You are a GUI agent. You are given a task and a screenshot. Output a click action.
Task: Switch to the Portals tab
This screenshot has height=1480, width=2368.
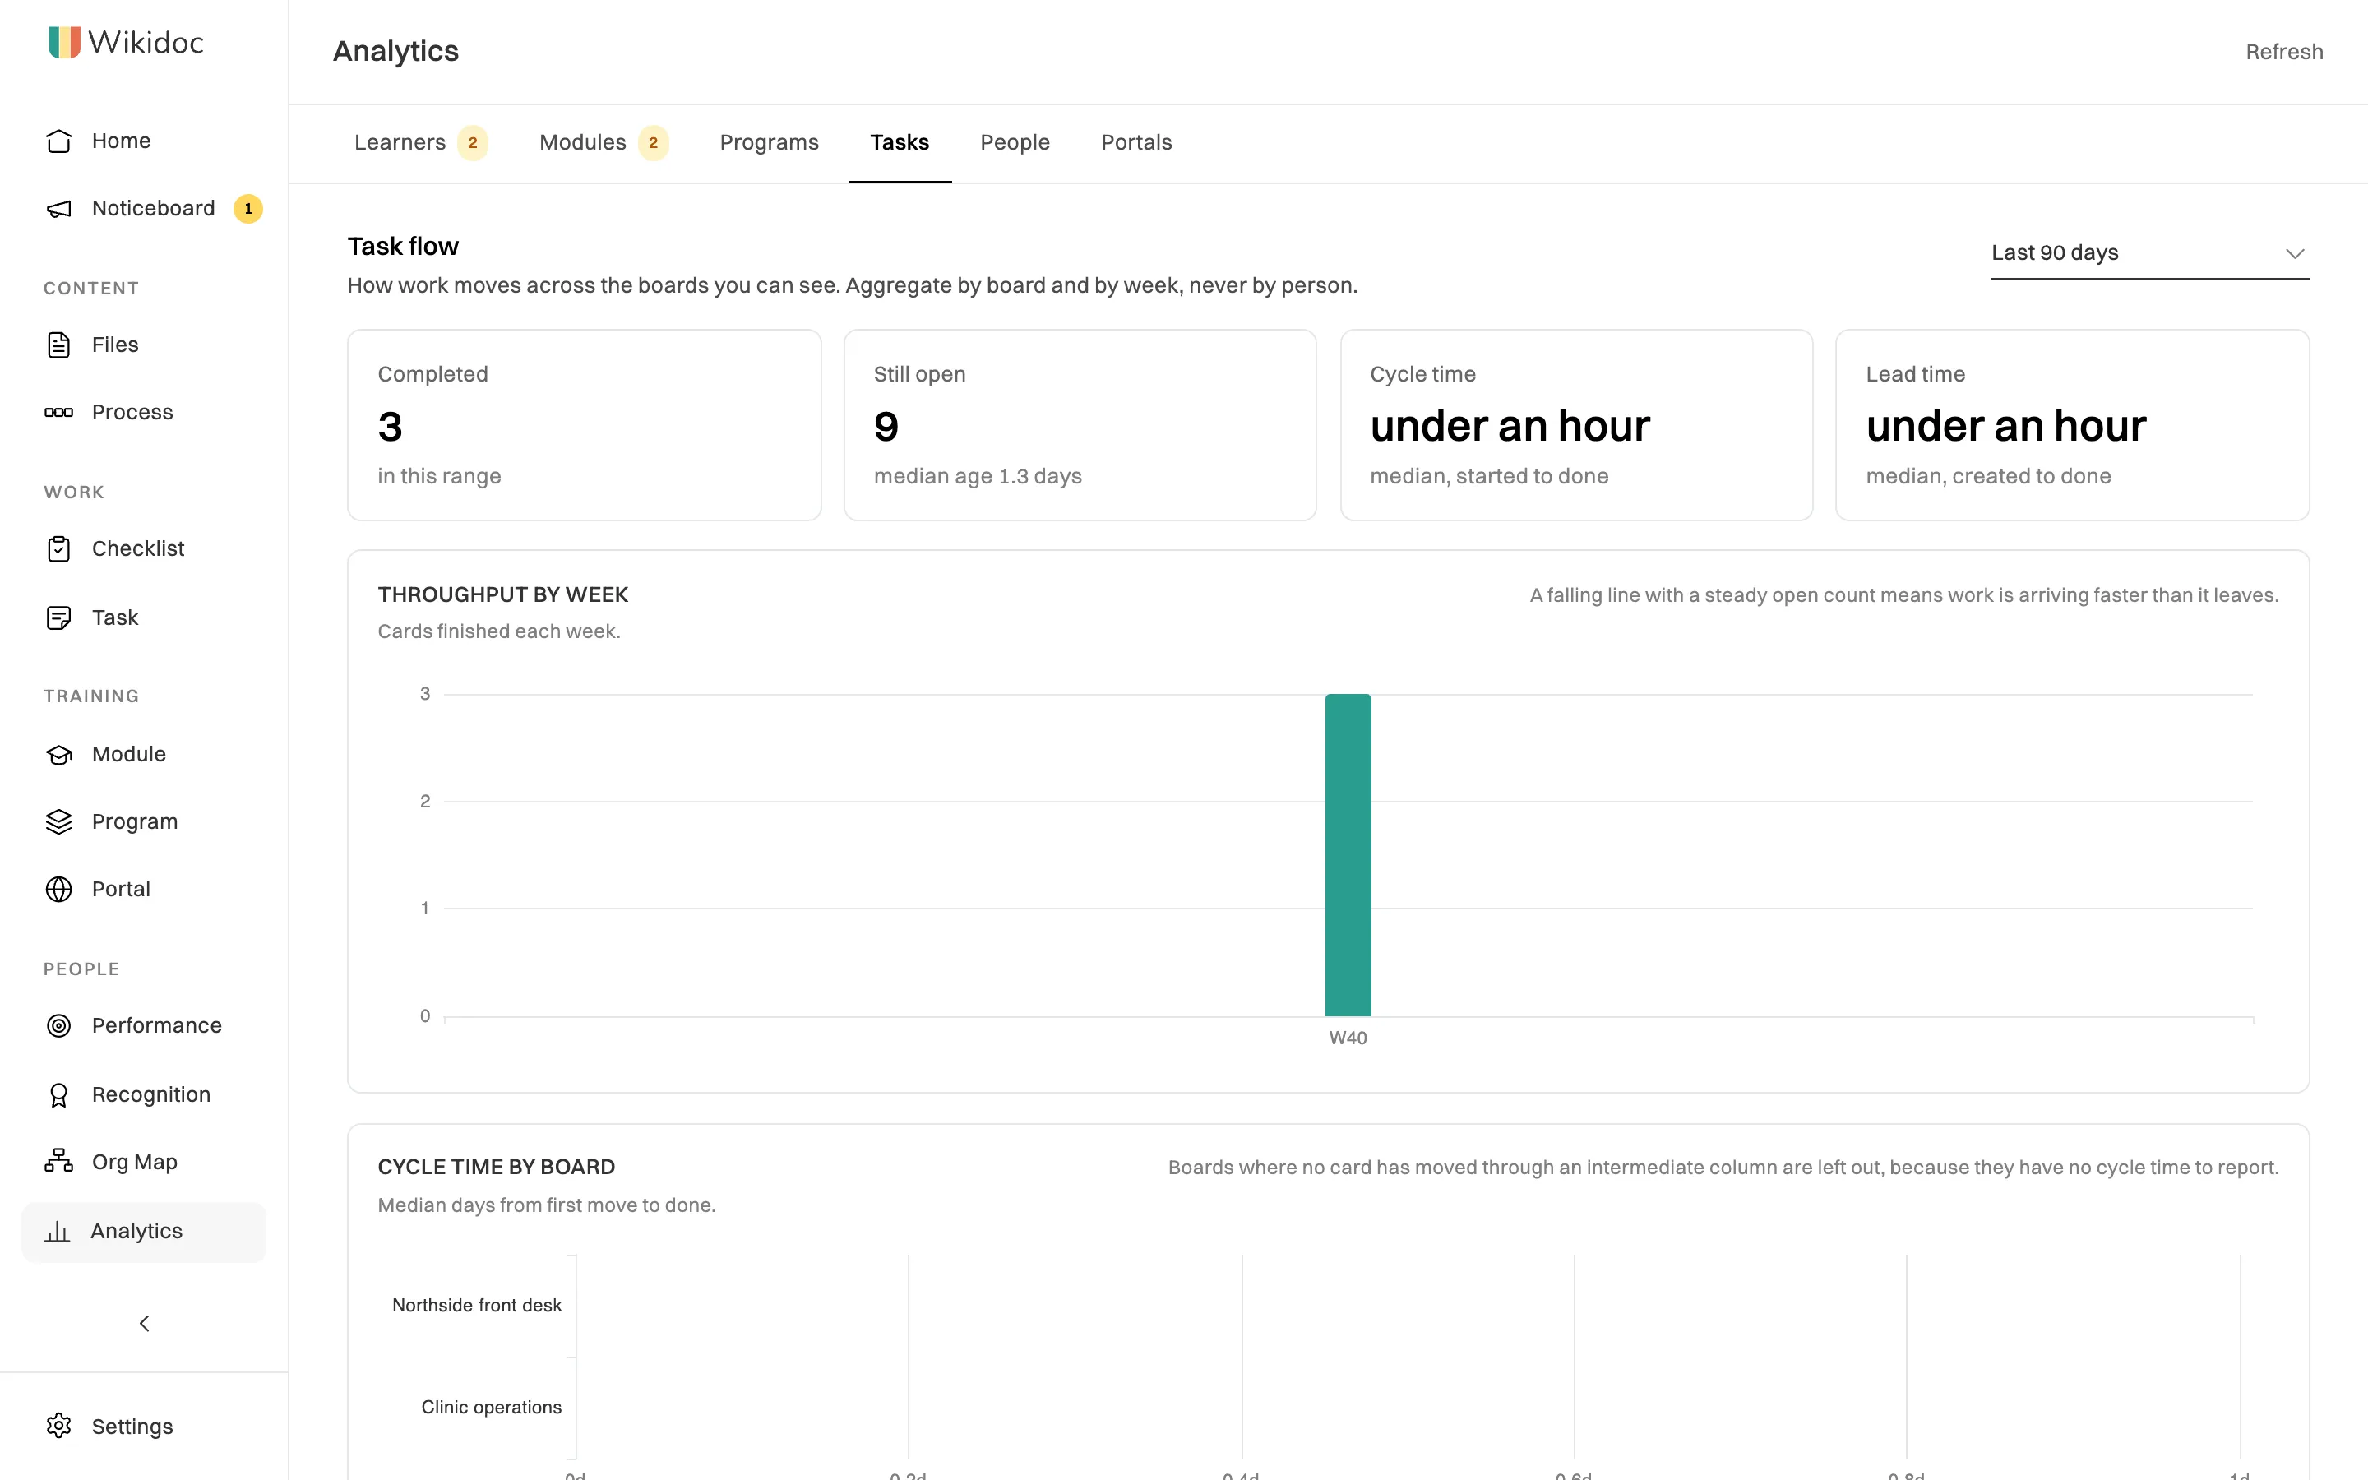pyautogui.click(x=1136, y=143)
